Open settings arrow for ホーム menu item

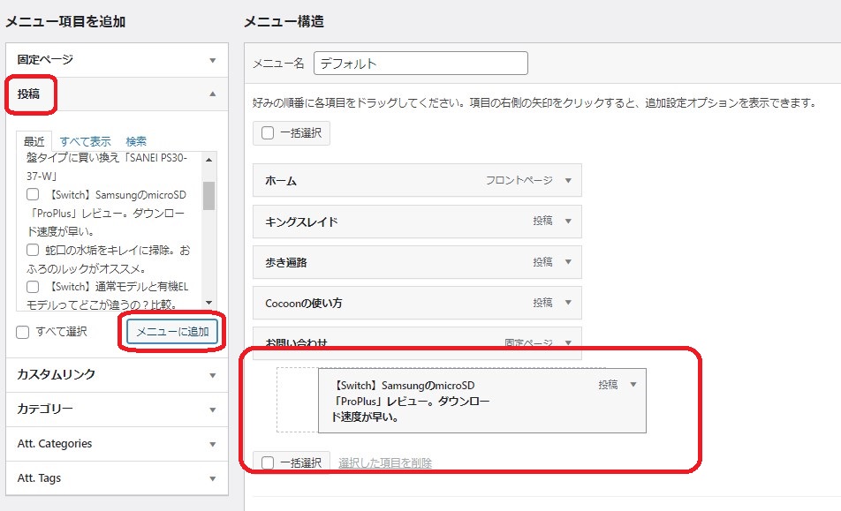(x=568, y=181)
